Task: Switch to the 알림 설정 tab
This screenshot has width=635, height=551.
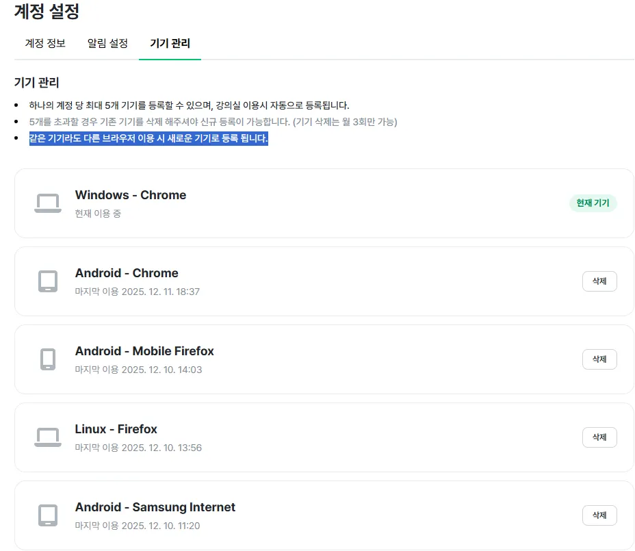Action: tap(107, 43)
